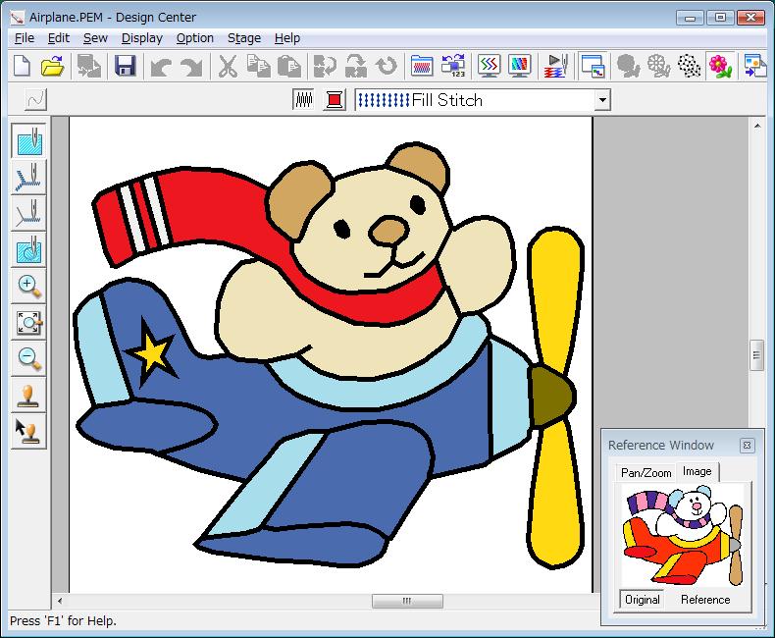
Task: Save the design with the floppy disk icon
Action: [125, 66]
